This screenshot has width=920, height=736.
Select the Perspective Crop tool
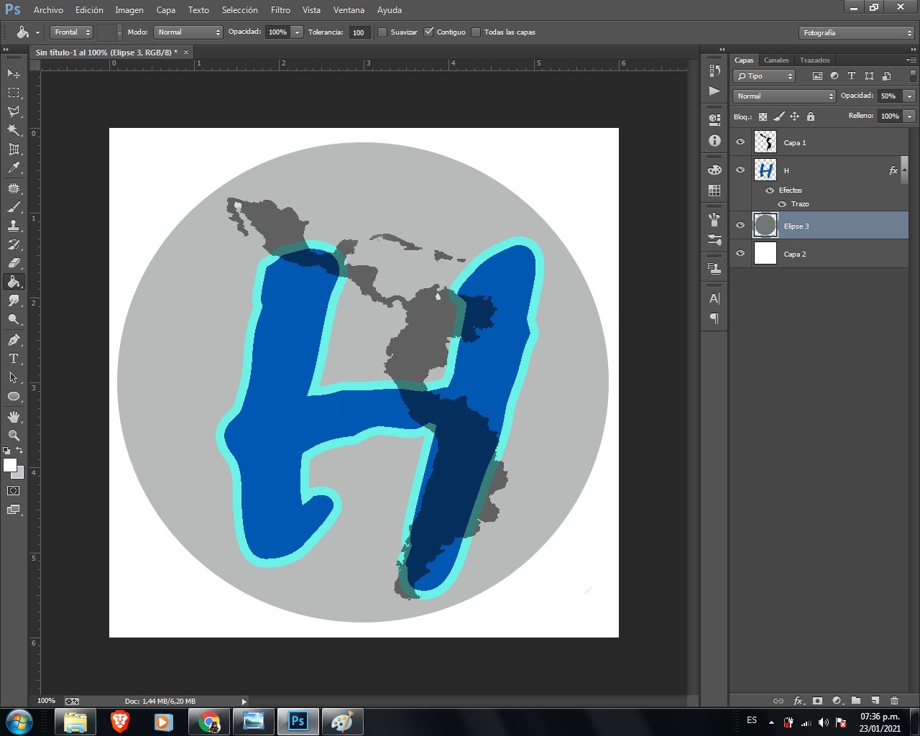(x=14, y=149)
